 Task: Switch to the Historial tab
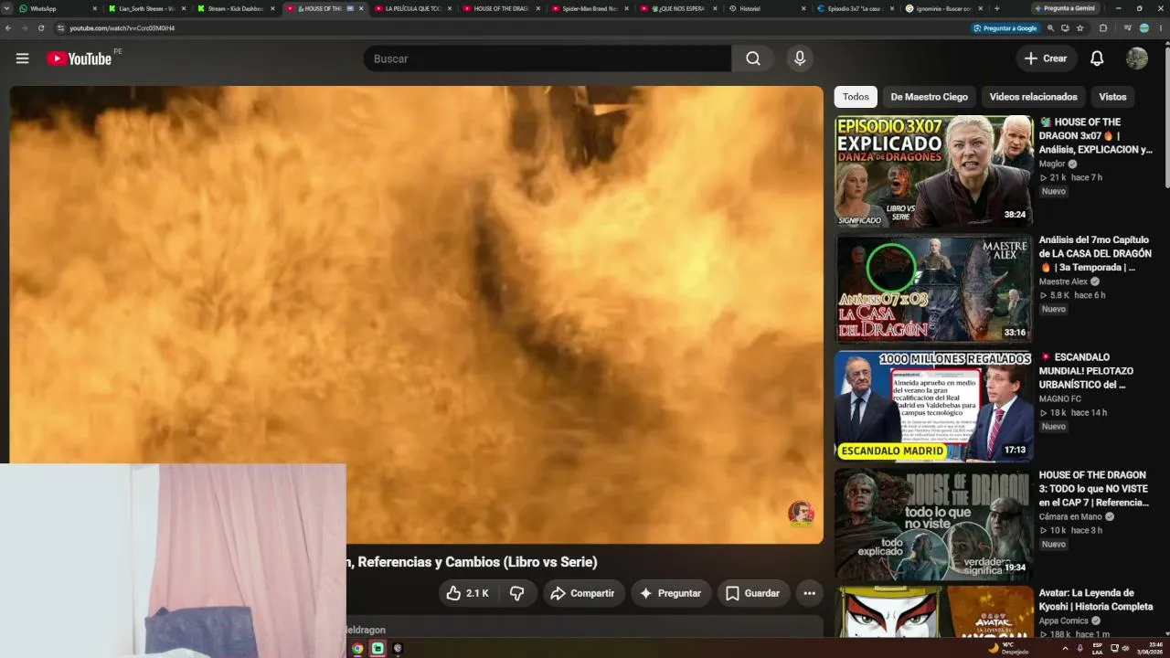(766, 8)
